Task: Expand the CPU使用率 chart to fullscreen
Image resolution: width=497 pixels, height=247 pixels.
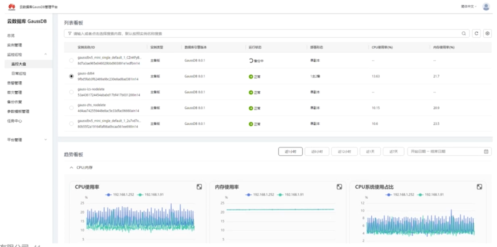Action: (x=199, y=187)
